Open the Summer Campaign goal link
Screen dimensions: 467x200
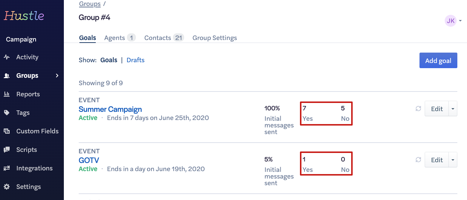click(110, 109)
